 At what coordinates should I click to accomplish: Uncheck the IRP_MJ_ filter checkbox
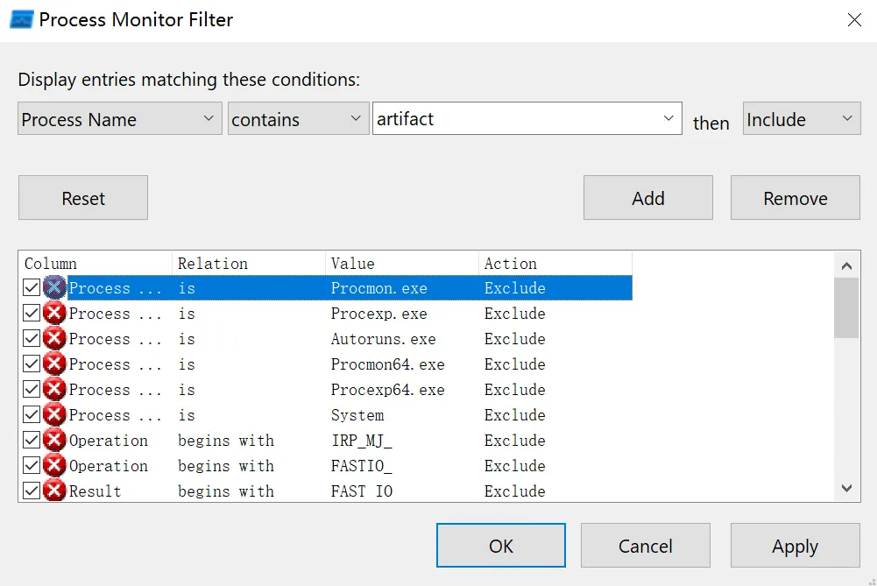(x=32, y=440)
